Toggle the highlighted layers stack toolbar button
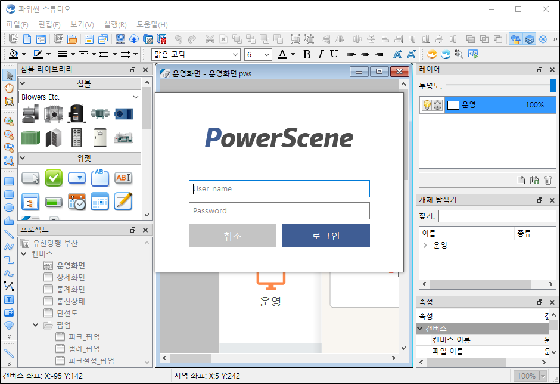Viewport: 560px width, 384px height. tap(529, 39)
